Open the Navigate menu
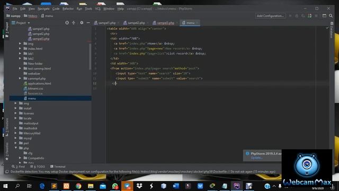 pyautogui.click(x=43, y=9)
